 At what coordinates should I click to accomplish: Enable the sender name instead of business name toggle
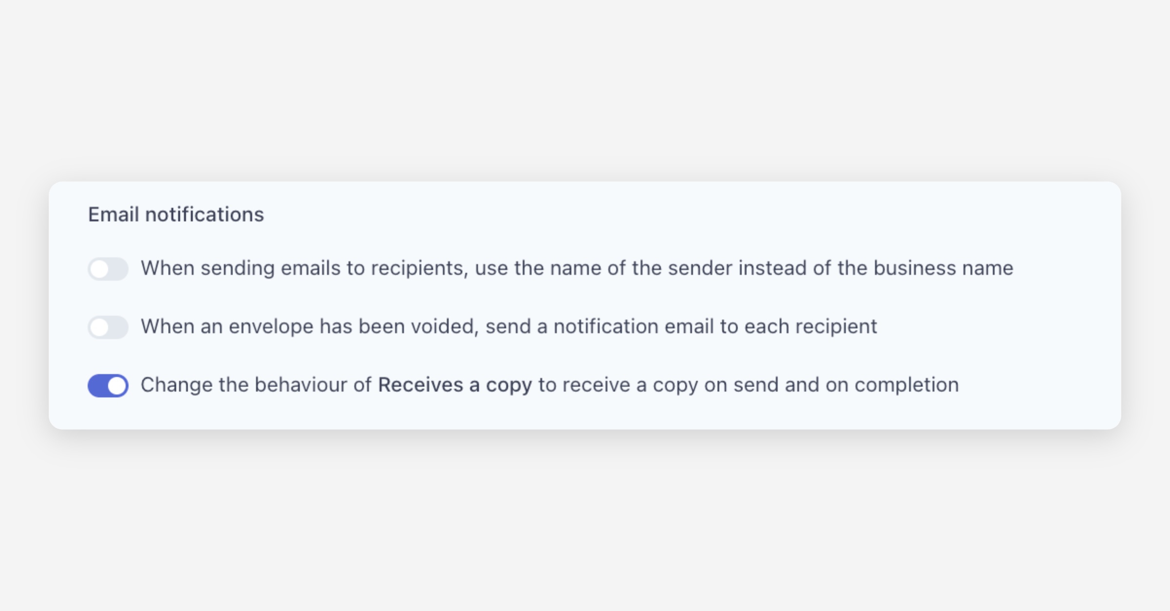pos(108,269)
